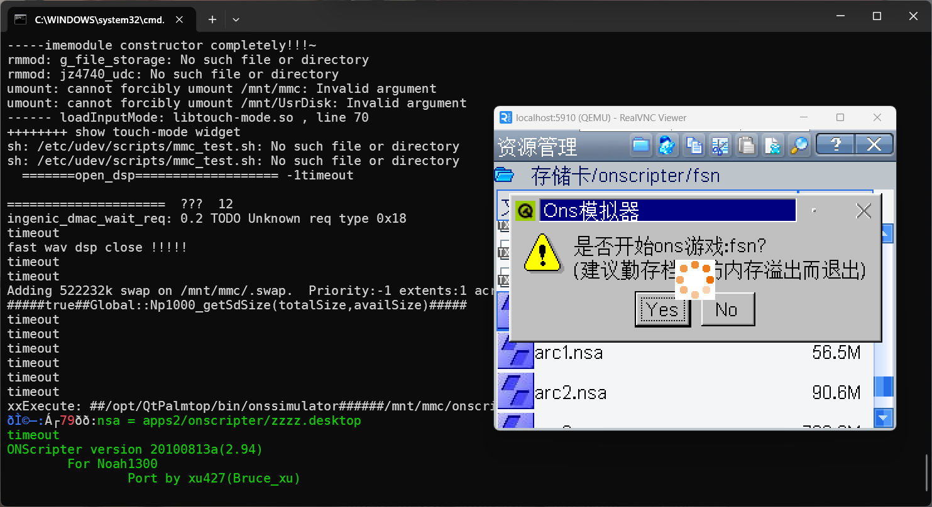Screen dimensions: 932x507
Task: Click the Port by xu427(Bruce_xu) line
Action: pyautogui.click(x=214, y=478)
